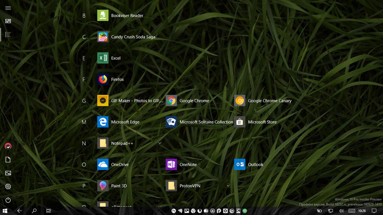Expand the Start hamburger menu
The width and height of the screenshot is (383, 215).
point(8,8)
